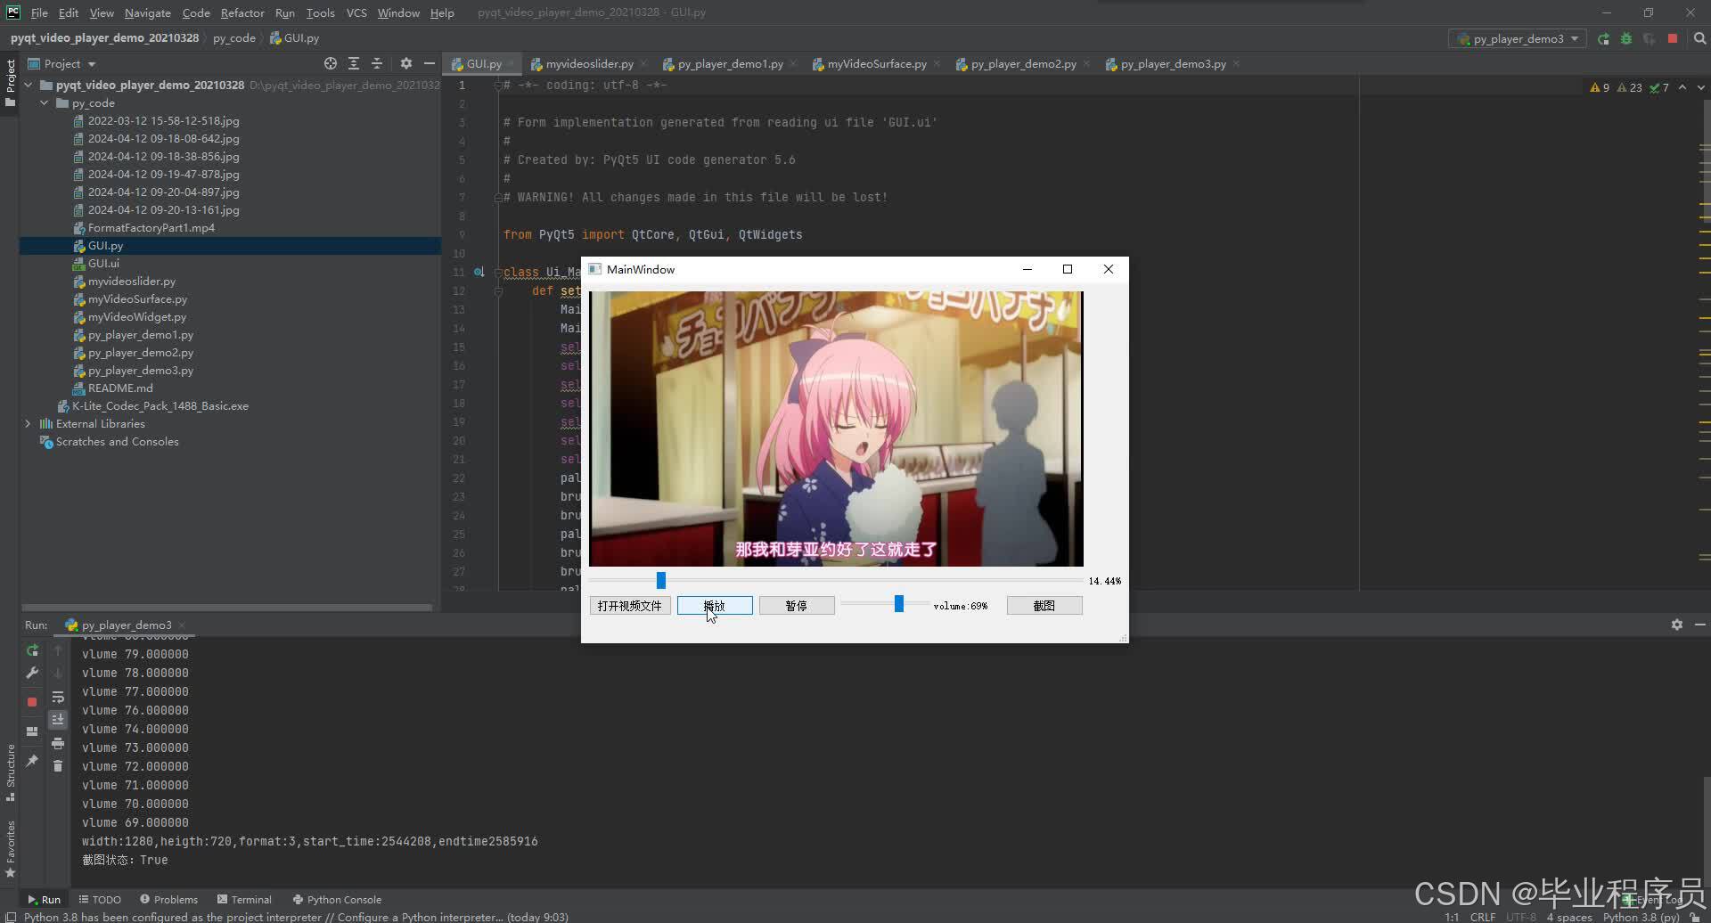Toggle the Project side tool window
Image resolution: width=1711 pixels, height=923 pixels.
tap(11, 83)
